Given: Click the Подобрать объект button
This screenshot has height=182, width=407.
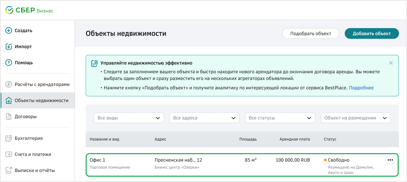Looking at the screenshot, I should 311,33.
